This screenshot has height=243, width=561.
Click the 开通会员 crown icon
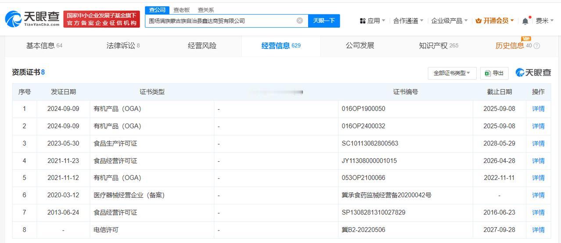[x=478, y=21]
